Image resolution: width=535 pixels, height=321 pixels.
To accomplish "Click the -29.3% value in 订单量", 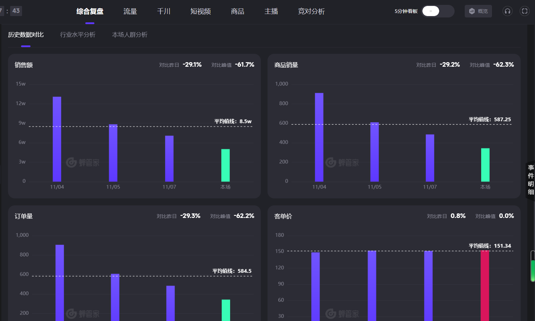I will click(x=190, y=216).
